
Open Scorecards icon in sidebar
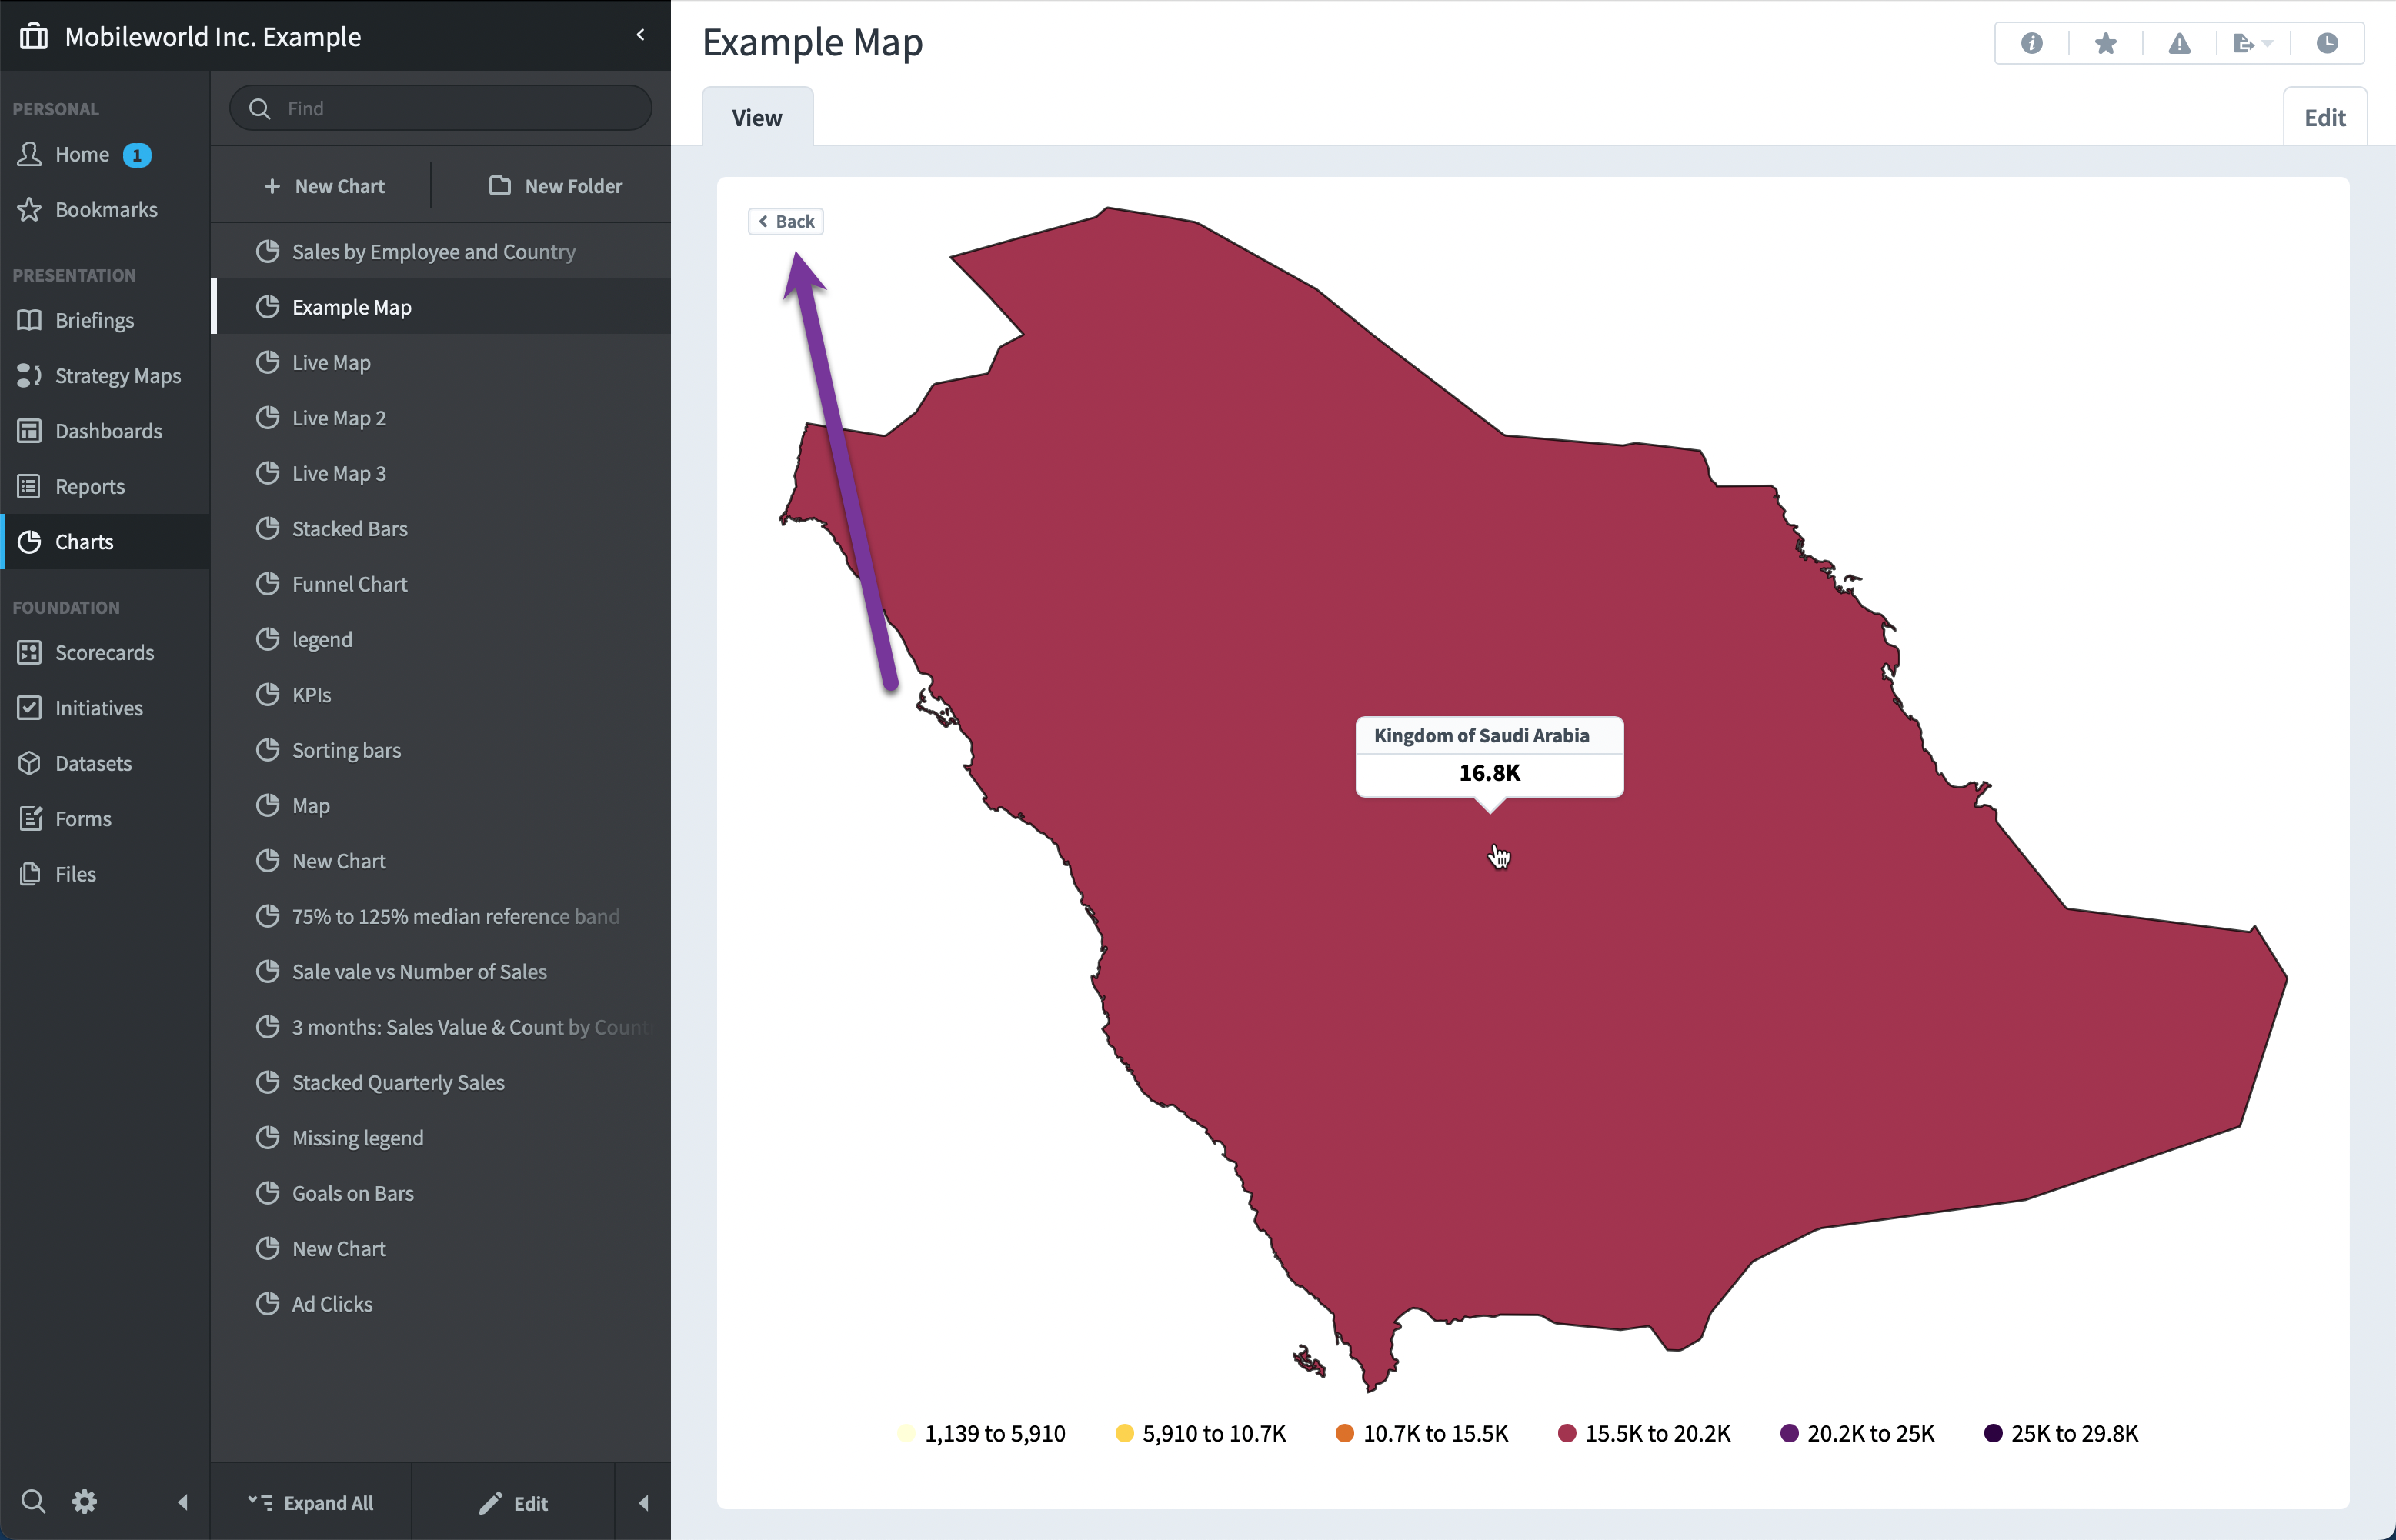tap(30, 652)
